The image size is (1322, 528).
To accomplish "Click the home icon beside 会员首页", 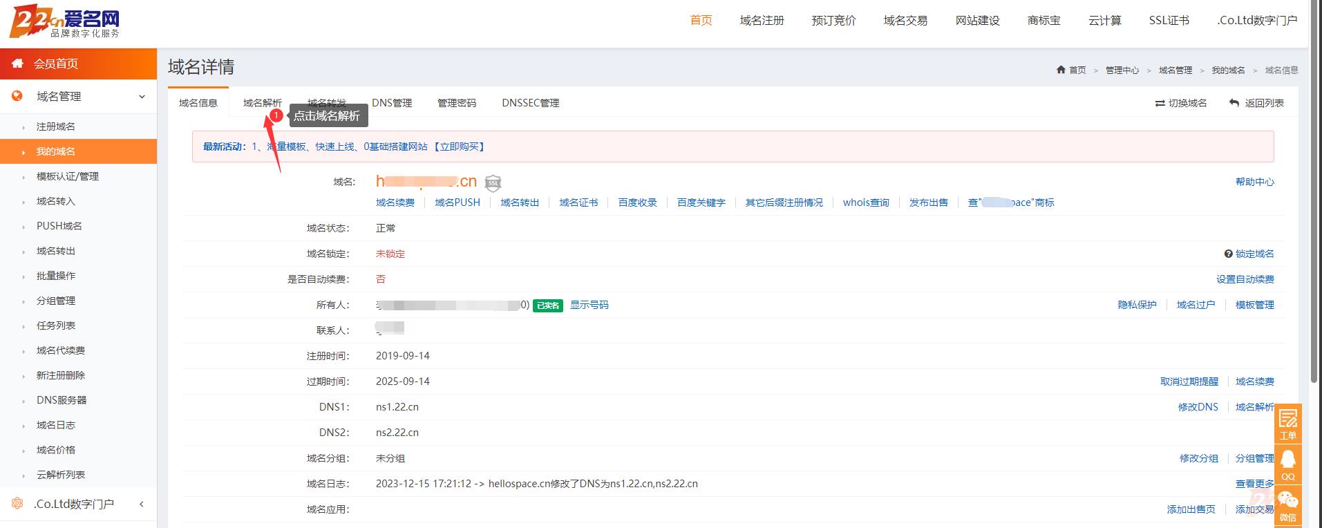I will point(18,63).
